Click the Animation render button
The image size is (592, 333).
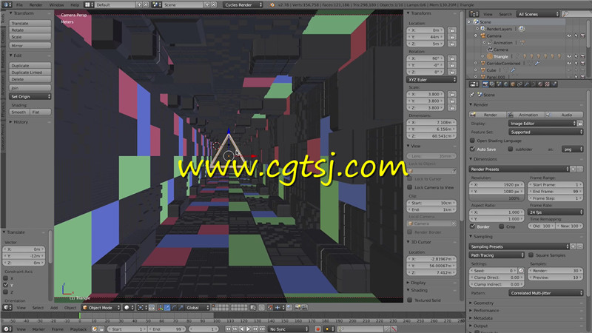[x=525, y=115]
